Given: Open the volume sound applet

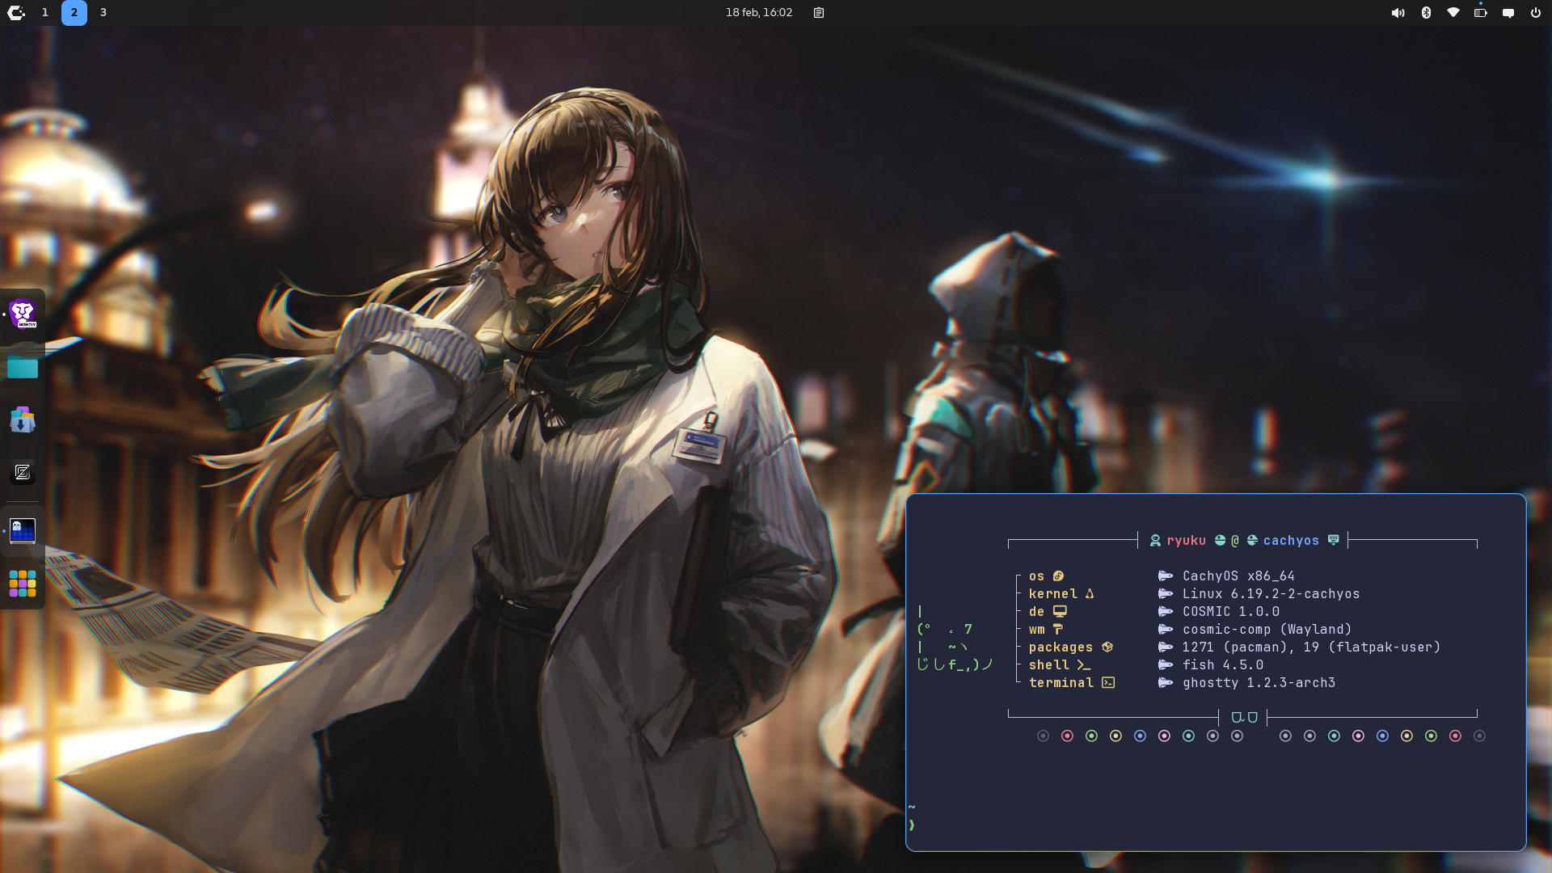Looking at the screenshot, I should [1398, 12].
